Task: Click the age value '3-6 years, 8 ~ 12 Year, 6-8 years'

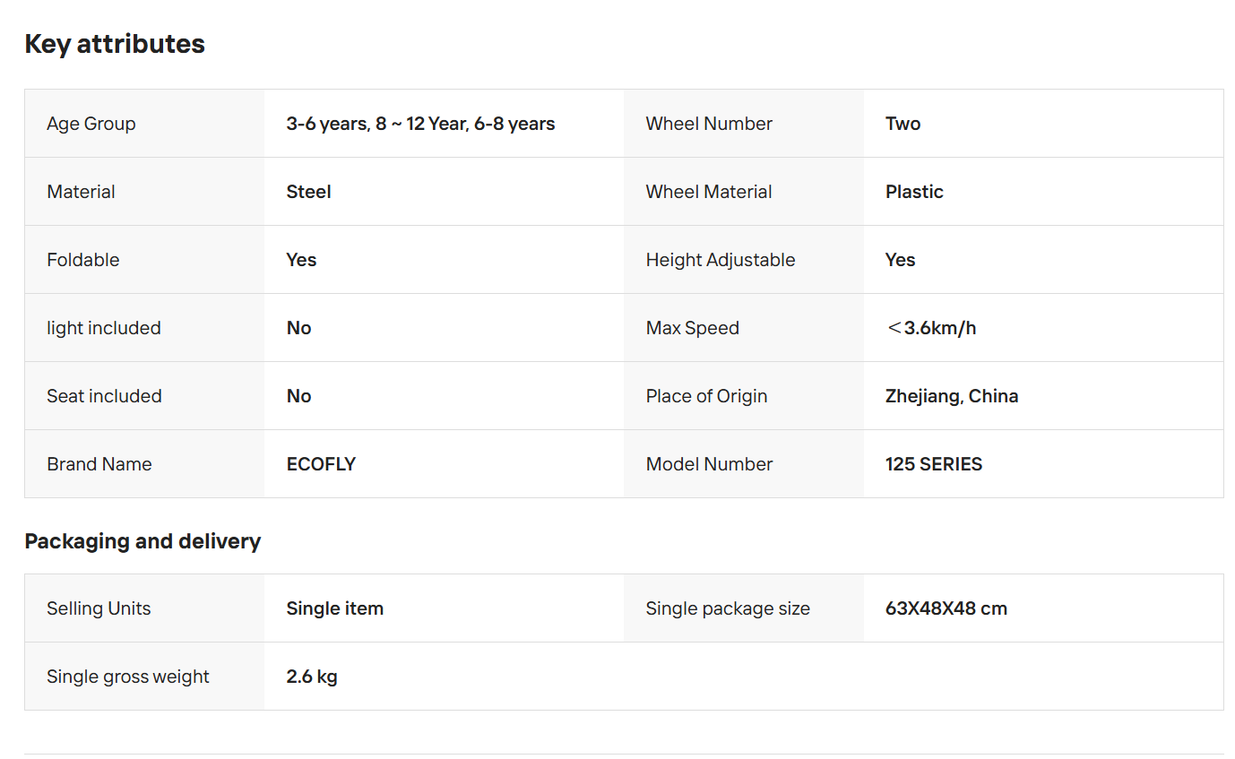Action: coord(420,124)
